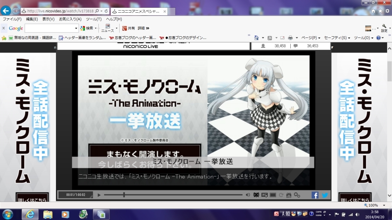392x220 pixels.
Task: Click the left banner 詳しくはこちら button
Action: tap(32, 198)
